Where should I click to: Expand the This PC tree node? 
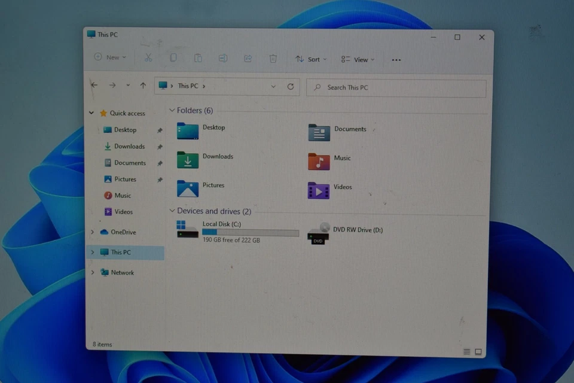click(92, 252)
